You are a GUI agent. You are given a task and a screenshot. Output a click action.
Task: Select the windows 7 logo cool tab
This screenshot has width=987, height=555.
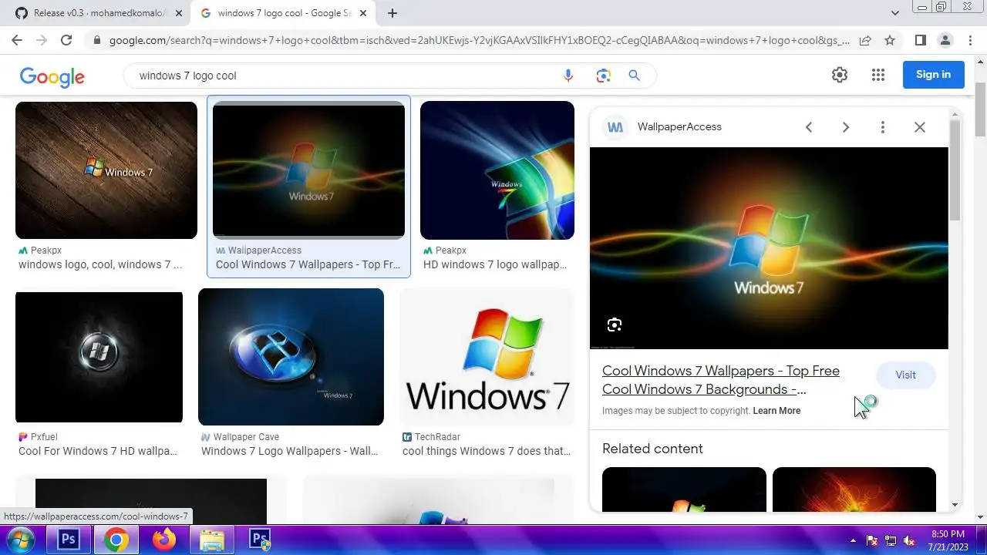click(x=283, y=13)
